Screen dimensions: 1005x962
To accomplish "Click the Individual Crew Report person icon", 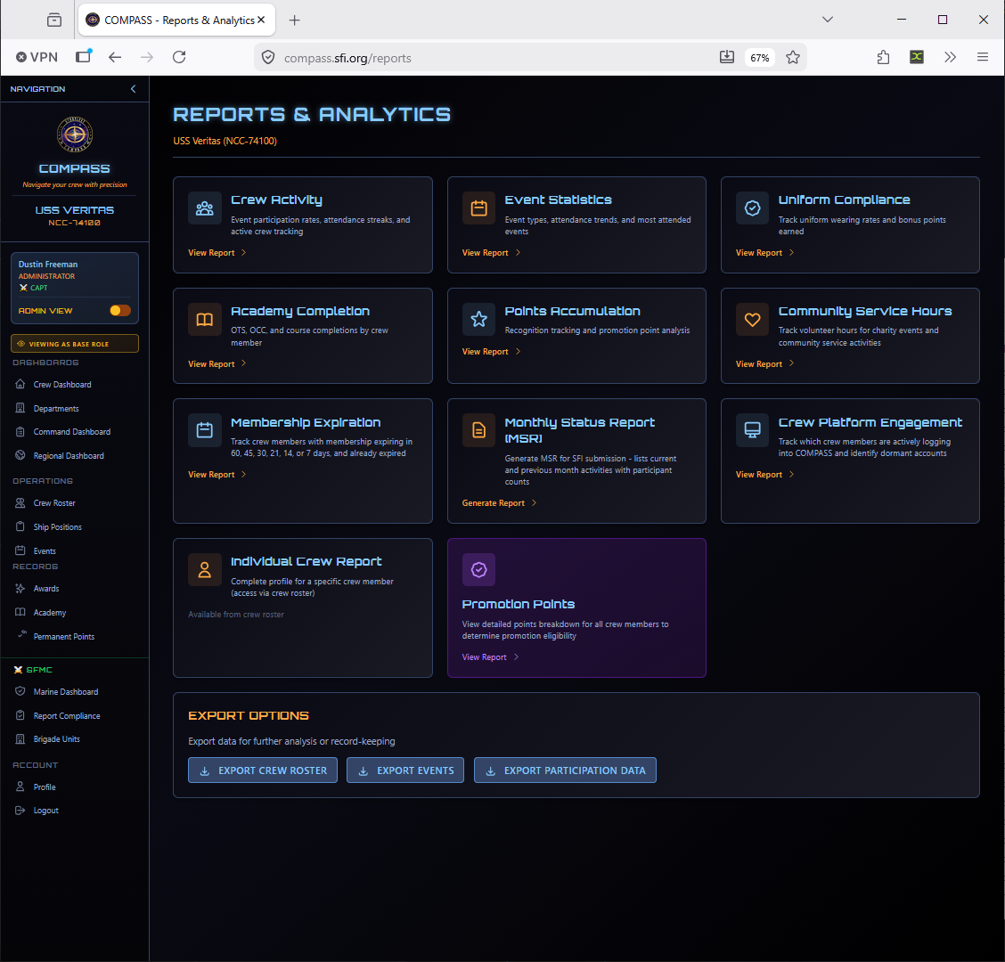I will 204,570.
